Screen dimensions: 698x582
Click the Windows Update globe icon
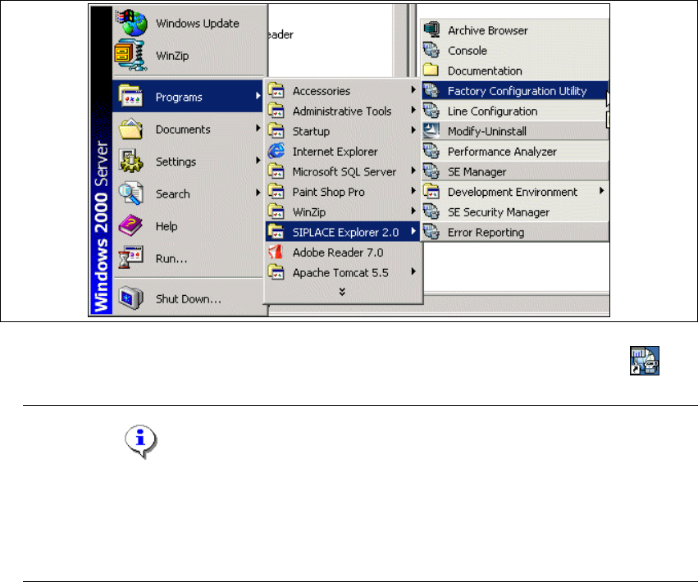coord(131,23)
